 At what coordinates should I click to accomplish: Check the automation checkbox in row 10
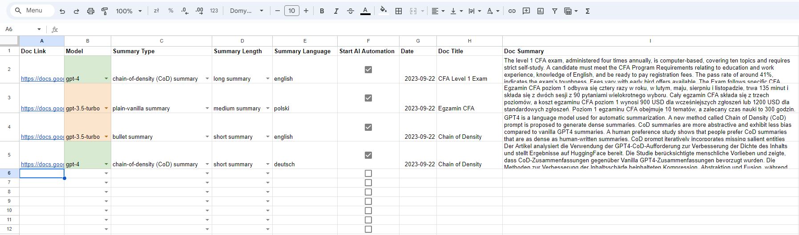point(368,211)
